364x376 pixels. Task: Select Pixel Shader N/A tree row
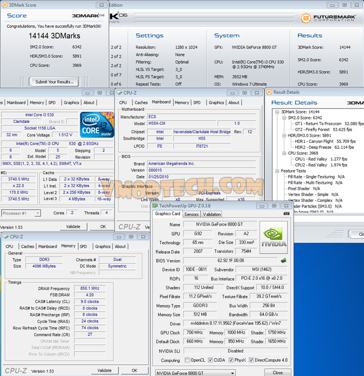(304, 189)
